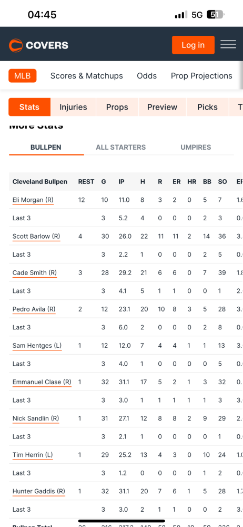Open Prop Projections menu item
This screenshot has width=243, height=527.
[x=201, y=76]
